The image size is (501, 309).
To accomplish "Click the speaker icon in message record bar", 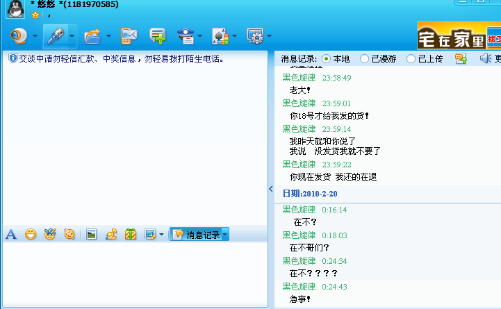I will click(486, 58).
